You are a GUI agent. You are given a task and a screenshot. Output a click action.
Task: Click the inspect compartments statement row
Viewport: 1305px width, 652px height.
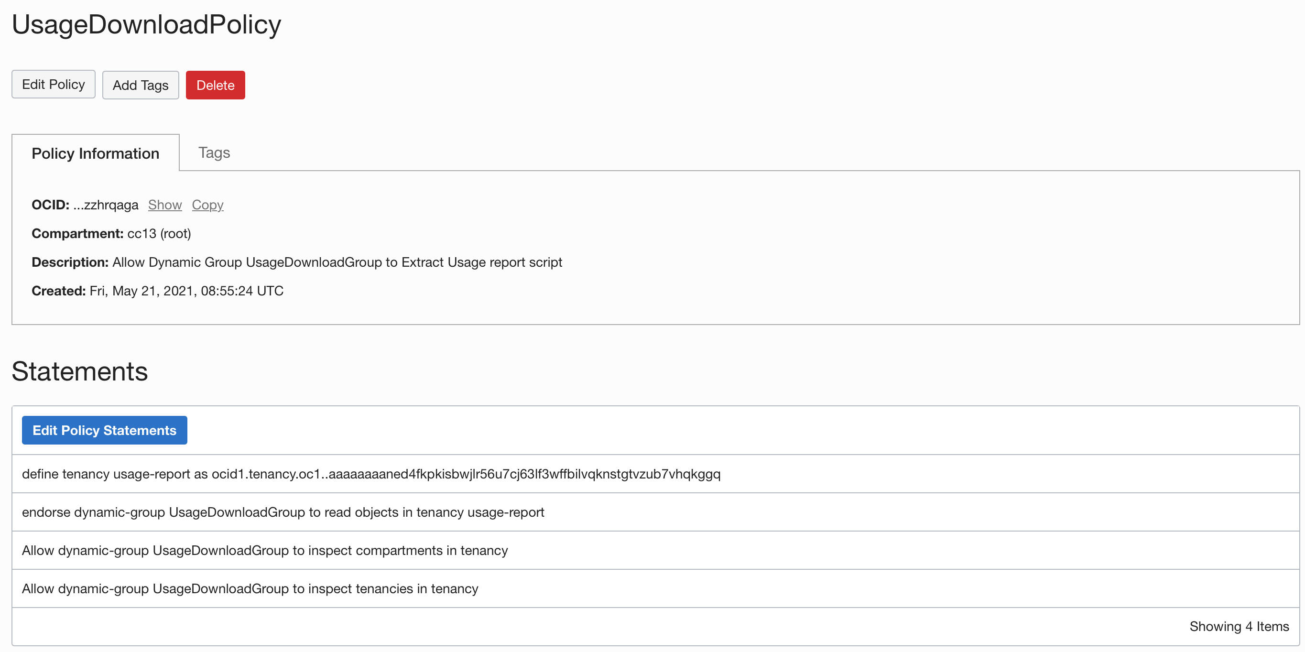coord(264,550)
